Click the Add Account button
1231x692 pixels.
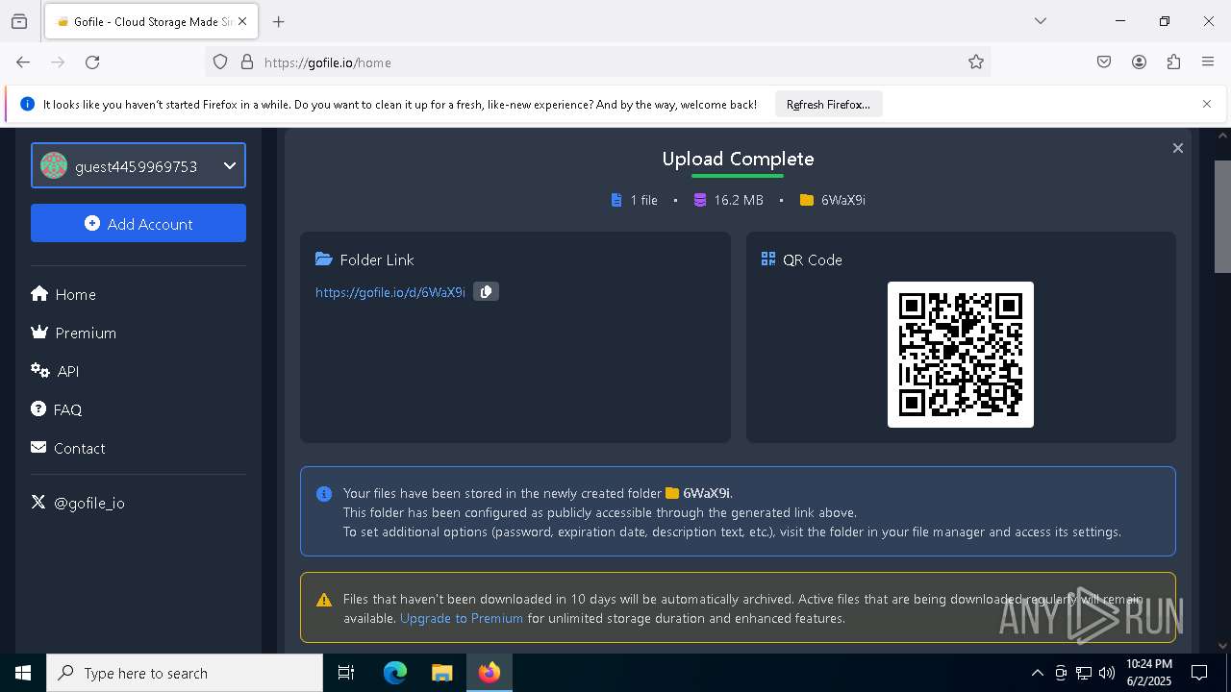pos(138,223)
